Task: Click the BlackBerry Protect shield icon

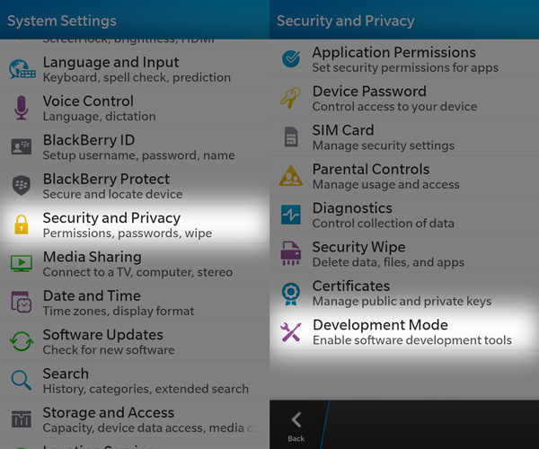Action: 21,186
